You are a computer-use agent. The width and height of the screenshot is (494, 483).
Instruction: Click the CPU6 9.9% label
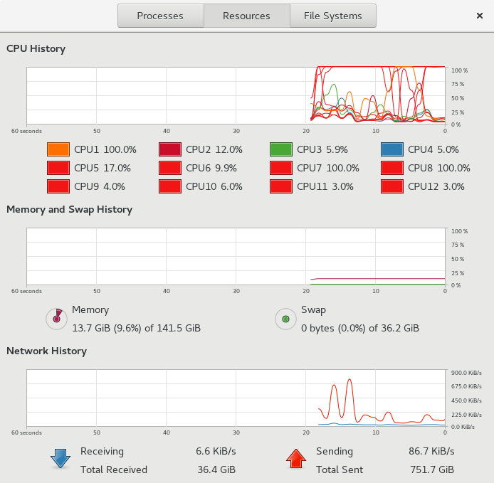211,168
